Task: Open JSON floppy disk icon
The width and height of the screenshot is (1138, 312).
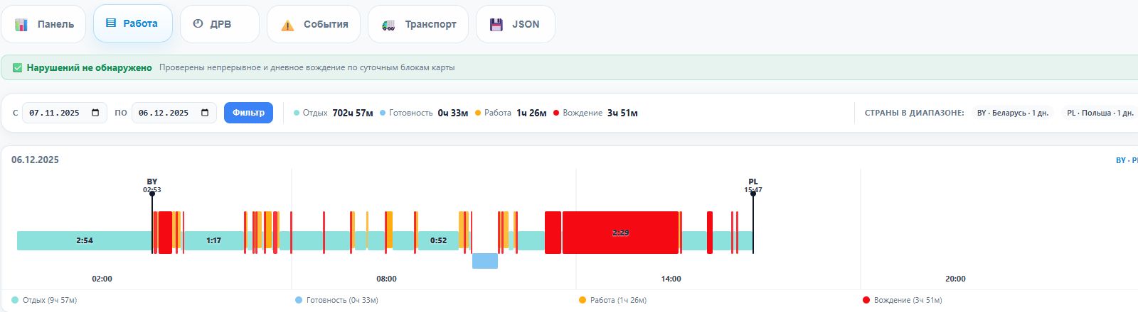Action: point(496,24)
